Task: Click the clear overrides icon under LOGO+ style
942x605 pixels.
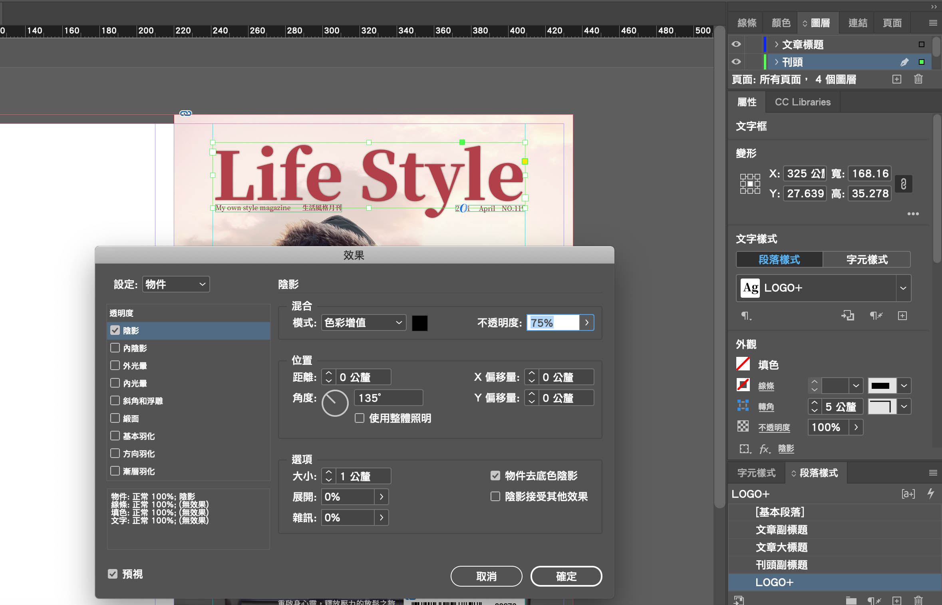Action: click(x=876, y=316)
